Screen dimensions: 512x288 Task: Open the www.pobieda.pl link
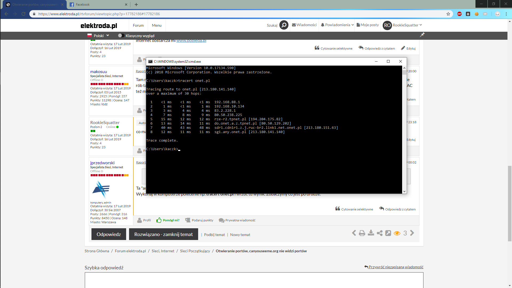191,41
